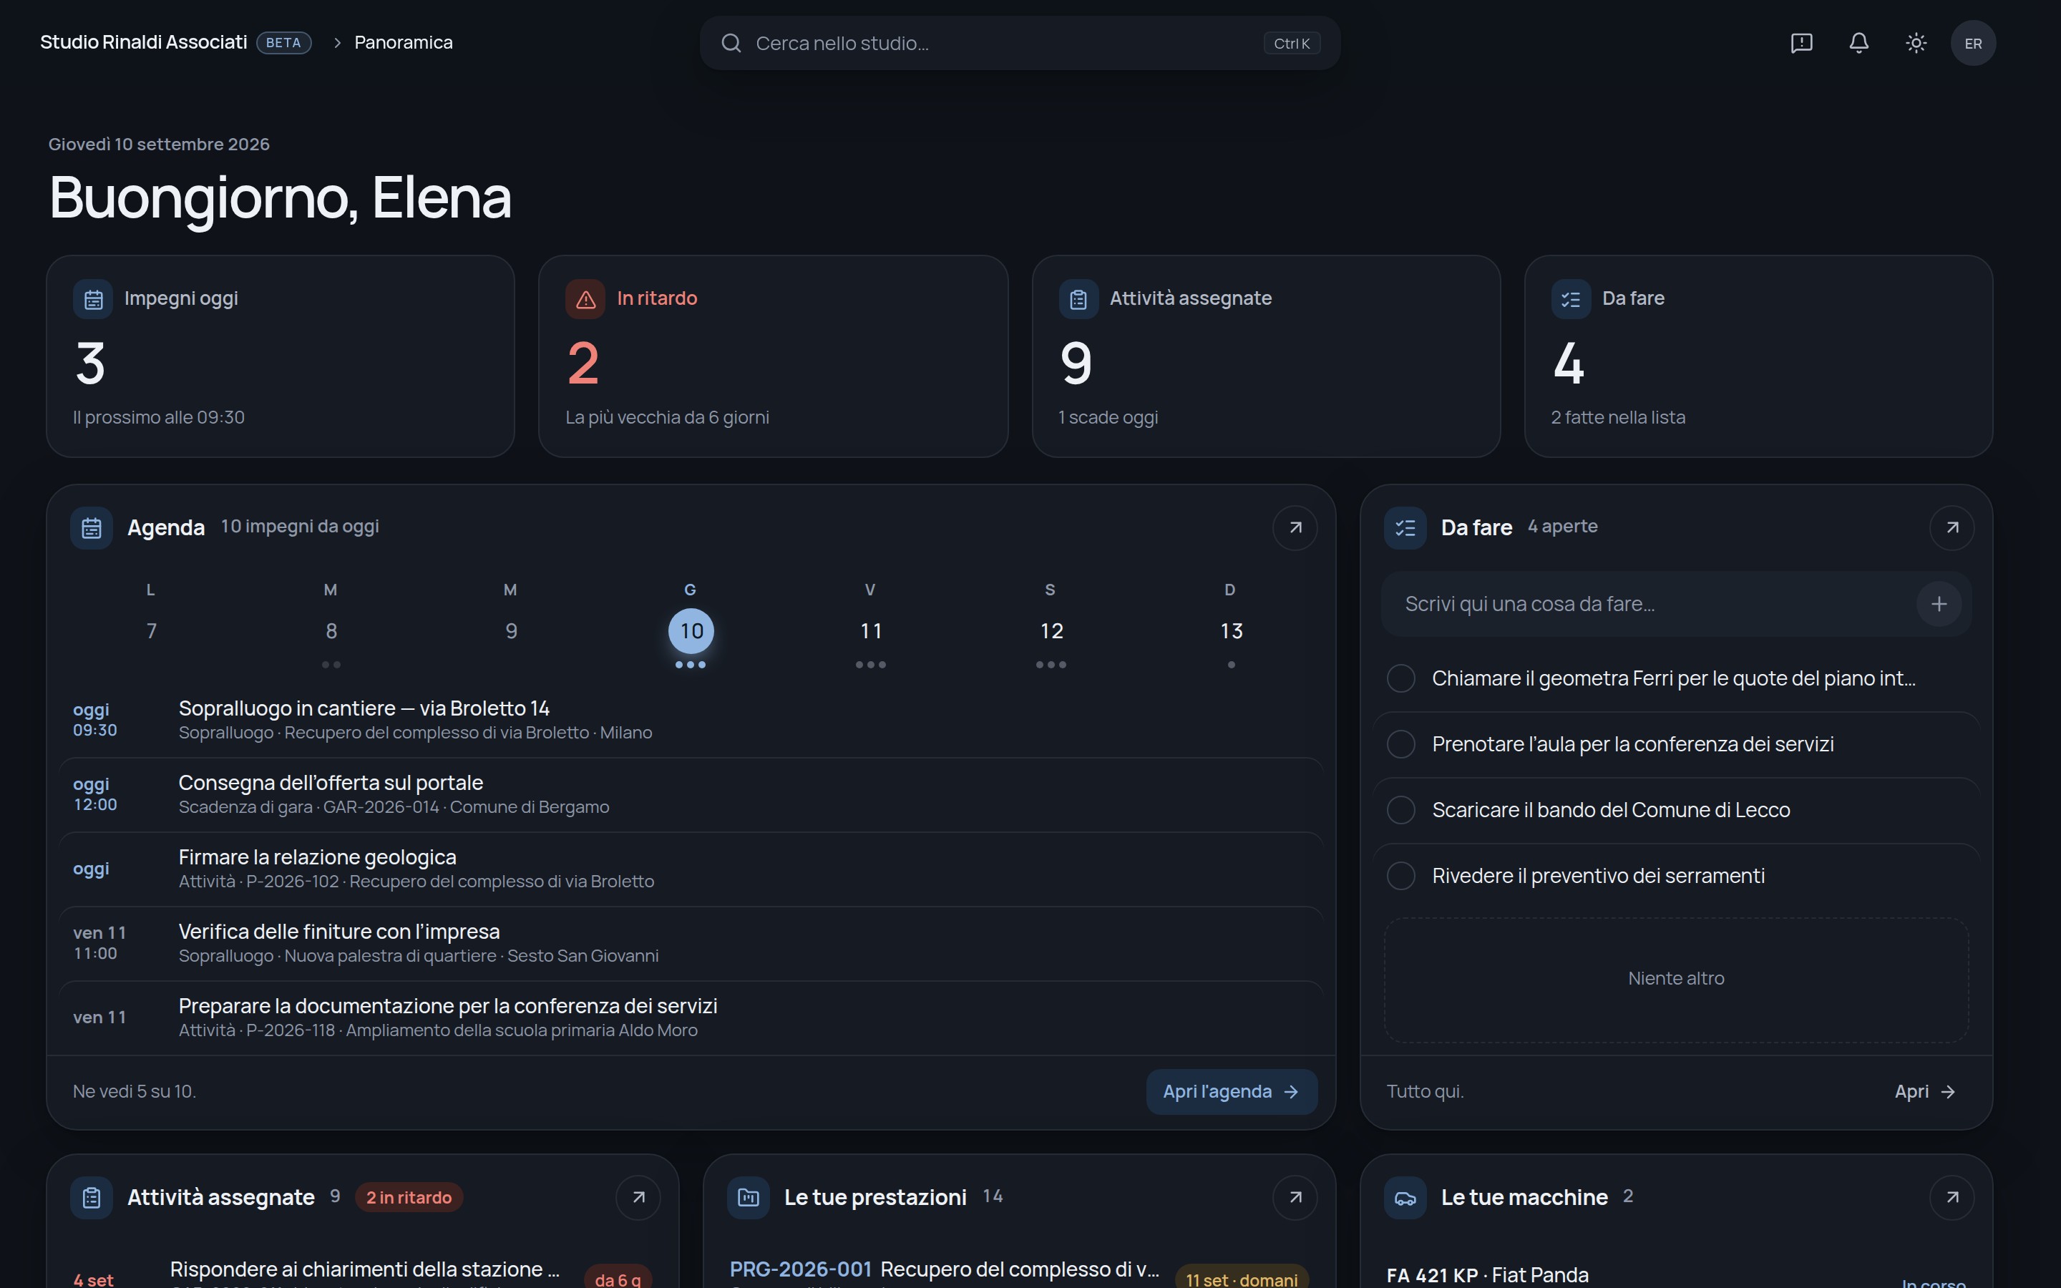Open Preparare la documentazione per la conferenza
Image resolution: width=2061 pixels, height=1288 pixels.
[691, 1017]
